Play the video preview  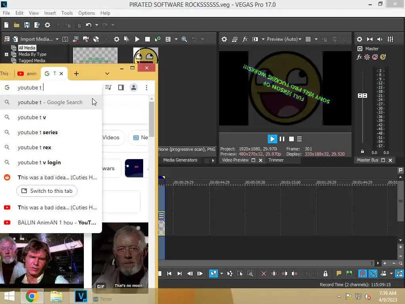pos(272,139)
